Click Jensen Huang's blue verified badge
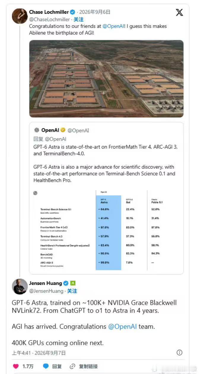 tap(66, 283)
